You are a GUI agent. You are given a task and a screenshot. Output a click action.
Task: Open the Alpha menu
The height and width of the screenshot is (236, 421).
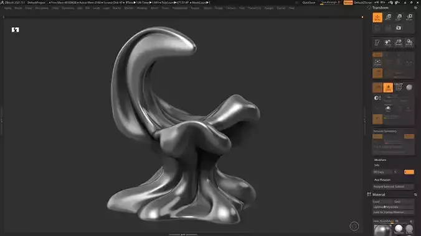coord(8,8)
